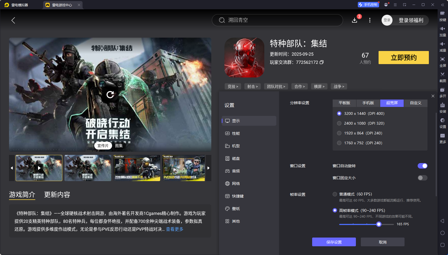Click the APK install (安装) icon

tap(443, 105)
